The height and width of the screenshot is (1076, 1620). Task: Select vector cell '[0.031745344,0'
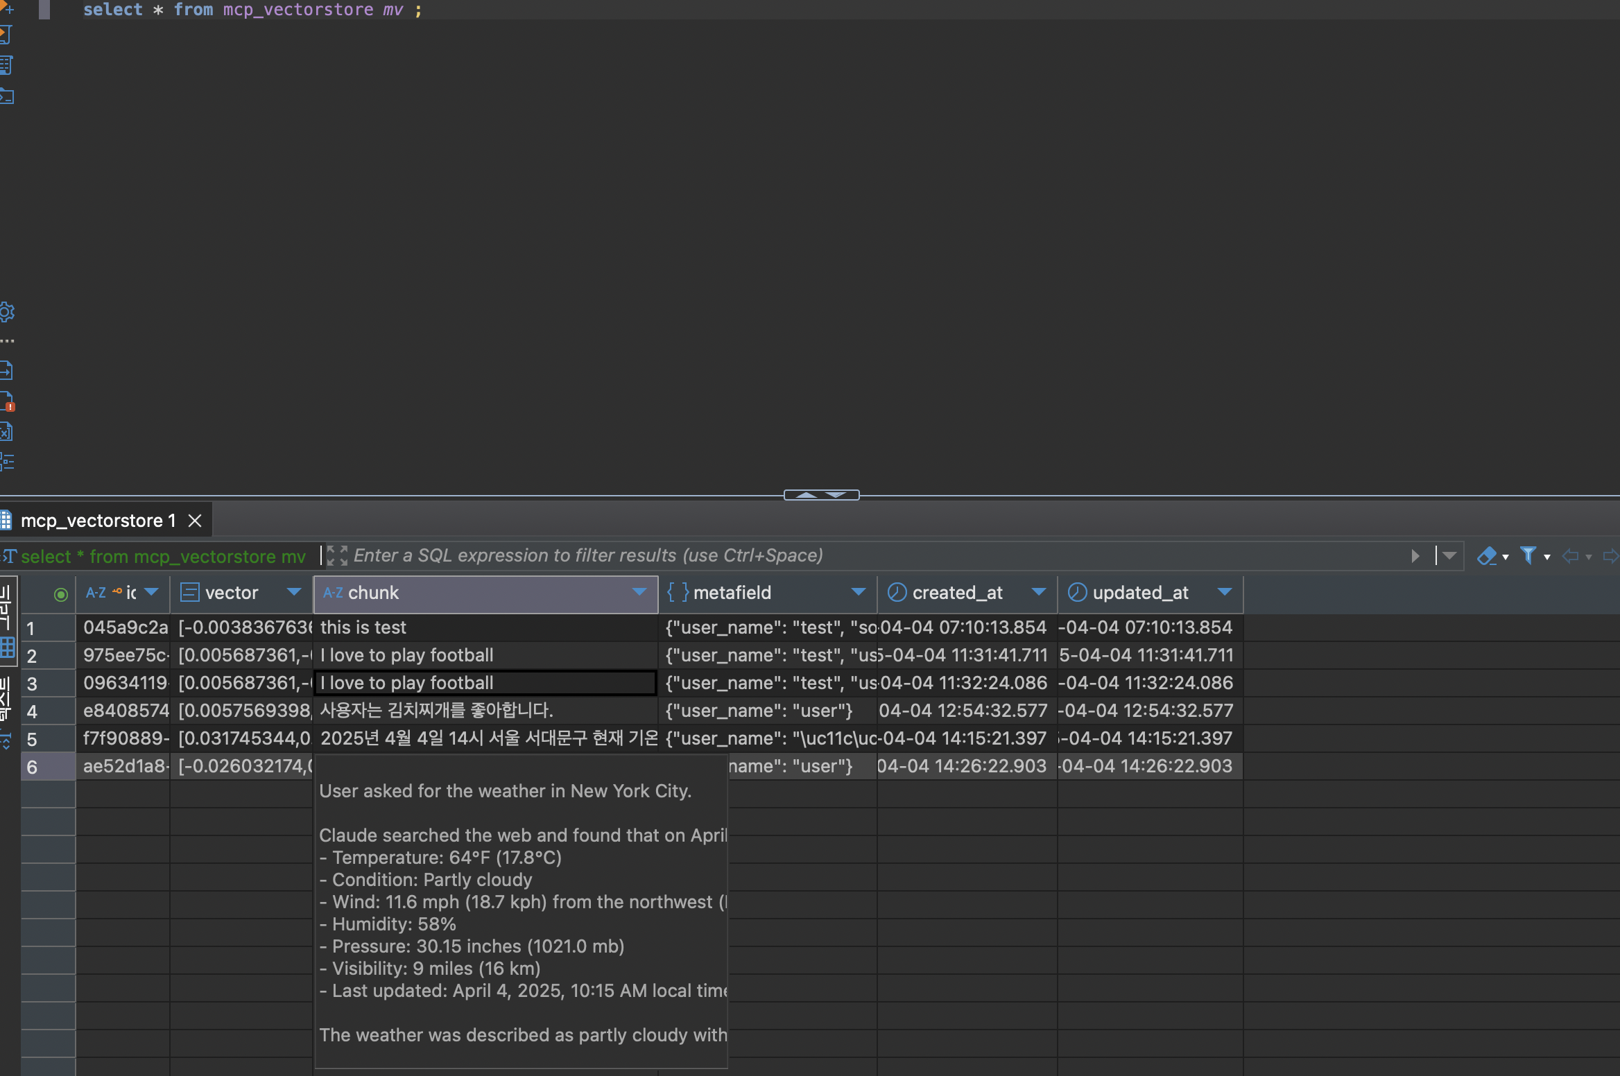(x=242, y=738)
